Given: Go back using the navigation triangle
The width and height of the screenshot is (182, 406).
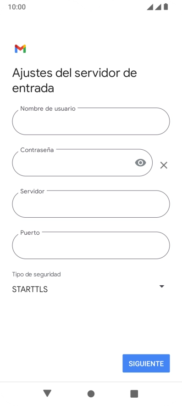Looking at the screenshot, I should [47, 393].
